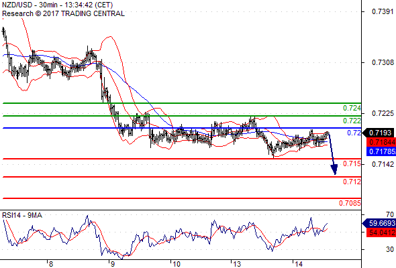Click the NZD/USD 30min chart title
Image resolution: width=396 pixels, height=268 pixels.
57,5
